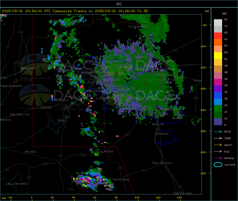The image size is (238, 201).
Task: Click the 2200m contour label
Action: coord(70,189)
